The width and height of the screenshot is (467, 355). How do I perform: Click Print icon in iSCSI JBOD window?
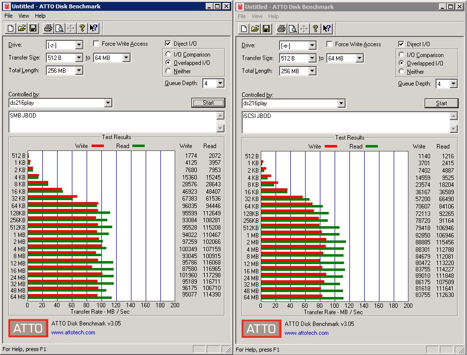point(281,29)
